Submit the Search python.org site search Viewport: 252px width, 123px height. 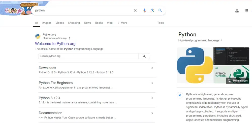click(x=144, y=56)
